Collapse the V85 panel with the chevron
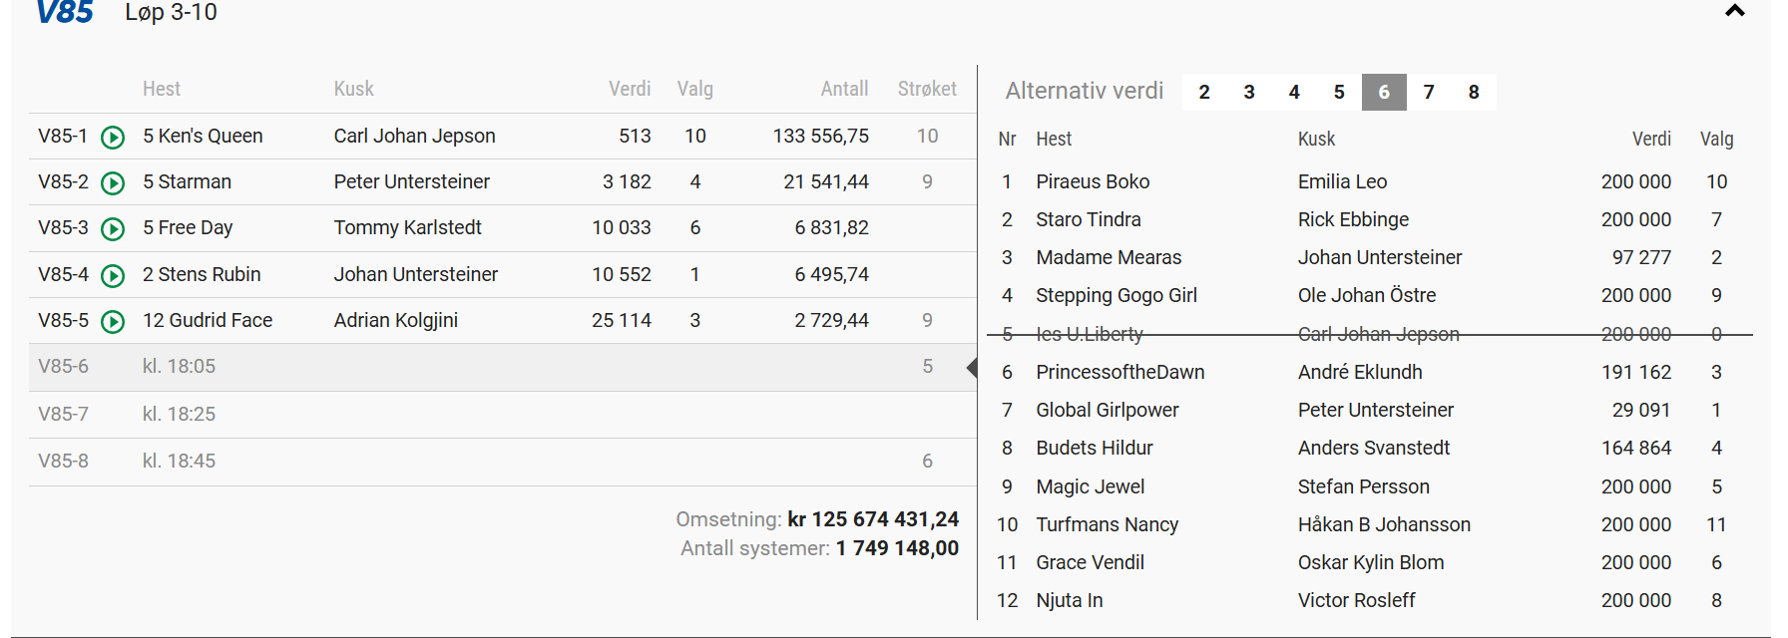The height and width of the screenshot is (638, 1788). (1734, 12)
